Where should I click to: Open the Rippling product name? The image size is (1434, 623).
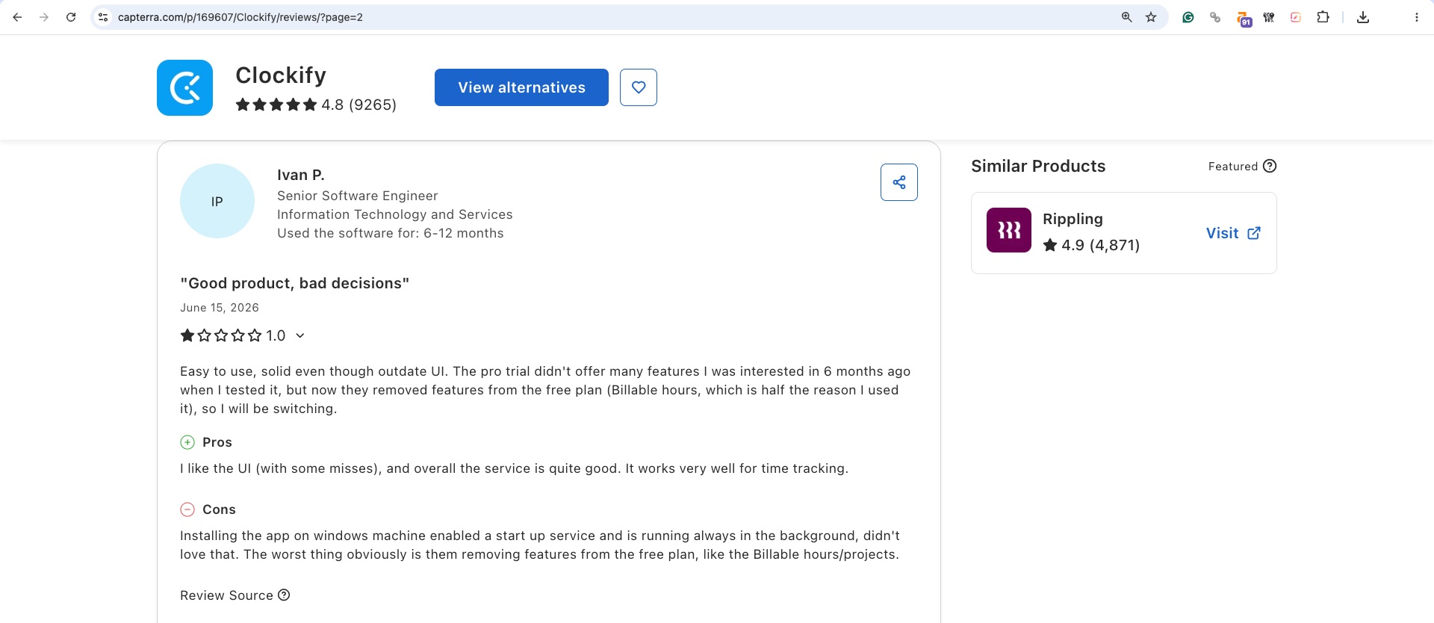[1073, 219]
